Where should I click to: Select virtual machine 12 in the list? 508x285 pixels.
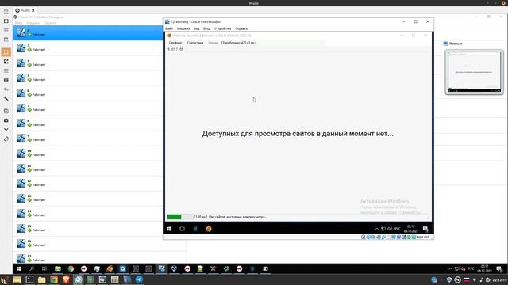click(88, 183)
